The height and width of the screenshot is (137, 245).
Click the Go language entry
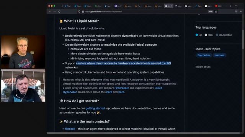[x=199, y=35]
